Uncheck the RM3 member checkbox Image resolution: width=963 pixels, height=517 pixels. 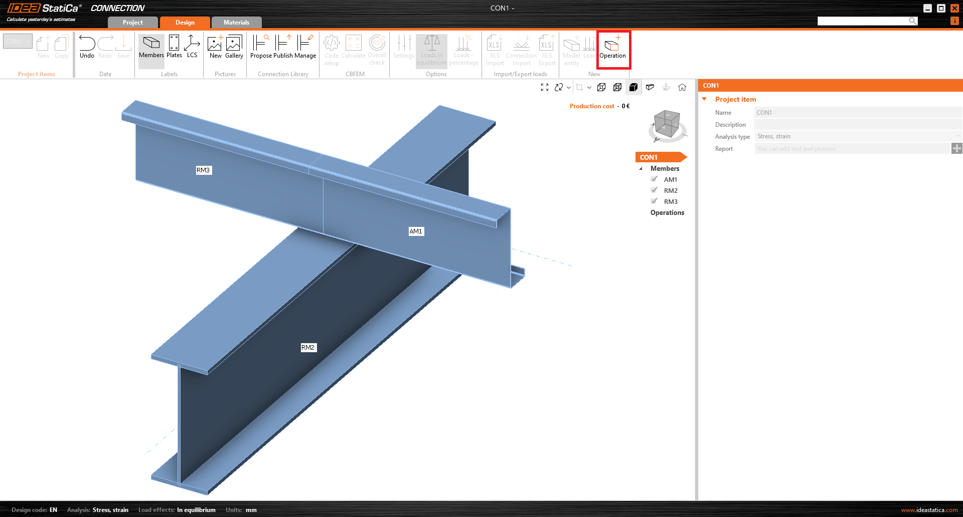pyautogui.click(x=654, y=201)
